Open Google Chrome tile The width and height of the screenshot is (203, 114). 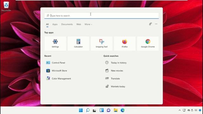pos(148,44)
